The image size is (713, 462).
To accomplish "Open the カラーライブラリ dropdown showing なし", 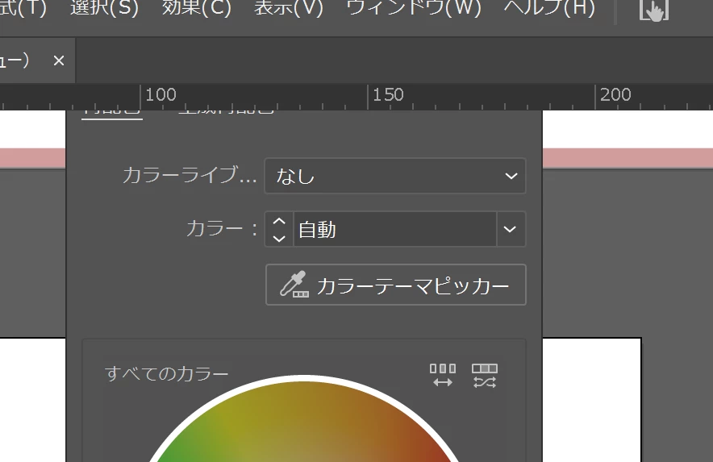I will (395, 176).
